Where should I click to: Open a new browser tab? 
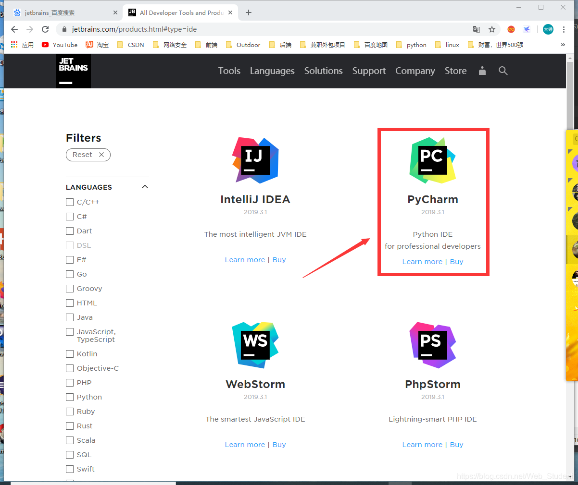[x=249, y=12]
